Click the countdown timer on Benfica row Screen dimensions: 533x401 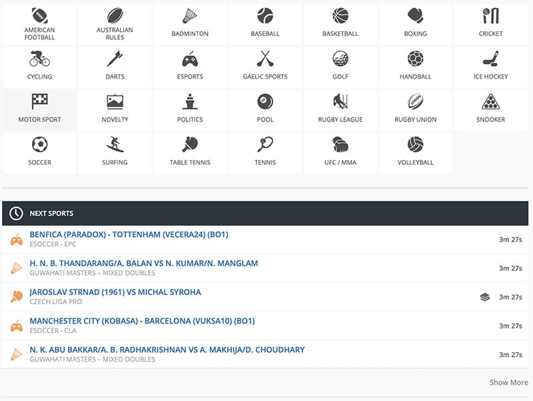click(510, 240)
